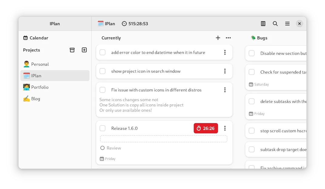The image size is (325, 189).
Task: Open the hamburger main menu
Action: click(x=287, y=24)
